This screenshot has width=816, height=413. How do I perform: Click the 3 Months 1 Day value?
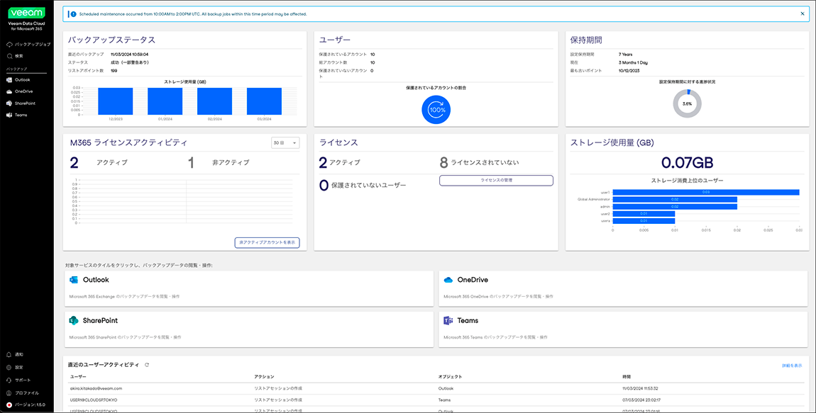click(x=634, y=62)
